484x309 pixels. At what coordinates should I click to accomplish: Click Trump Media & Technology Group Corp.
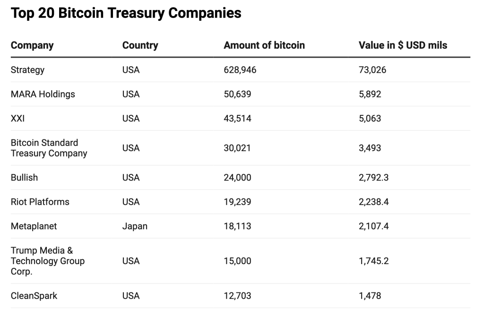click(47, 261)
